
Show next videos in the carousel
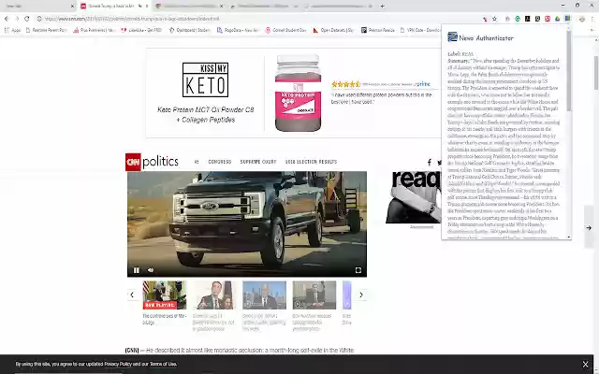[361, 295]
